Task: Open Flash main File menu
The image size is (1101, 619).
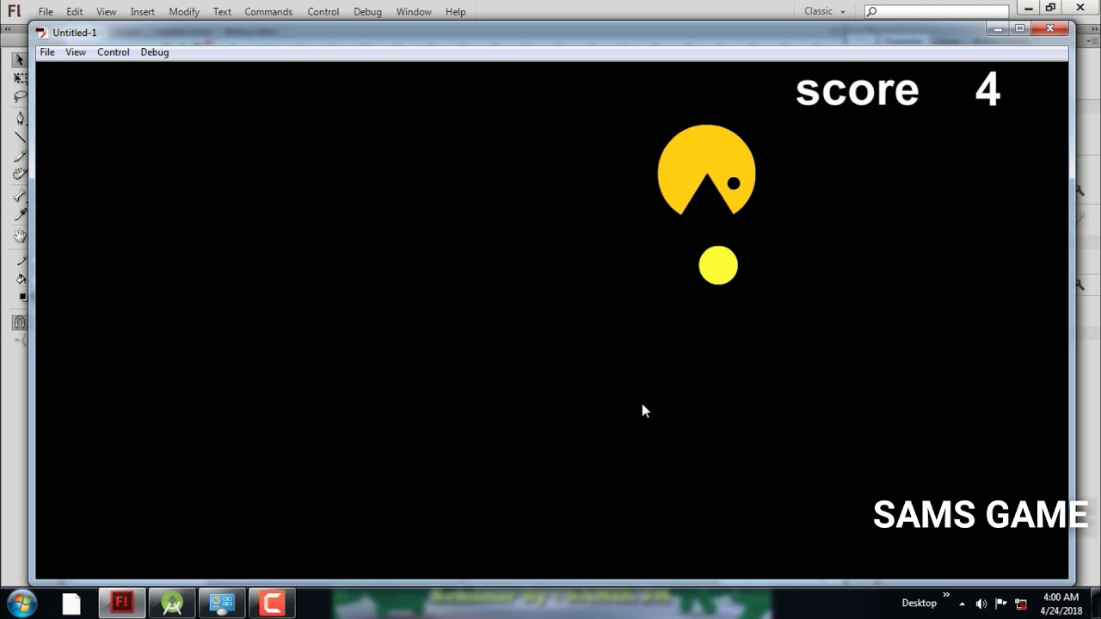Action: 46,12
